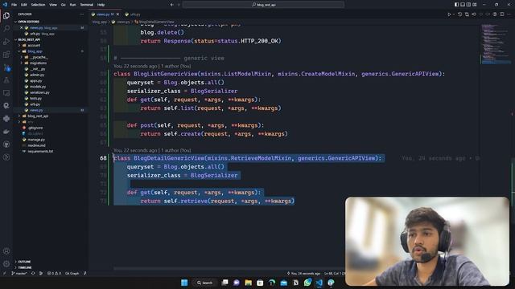Toggle bottom panel layout icon
Image resolution: width=515 pixels, height=289 pixels.
point(463,5)
